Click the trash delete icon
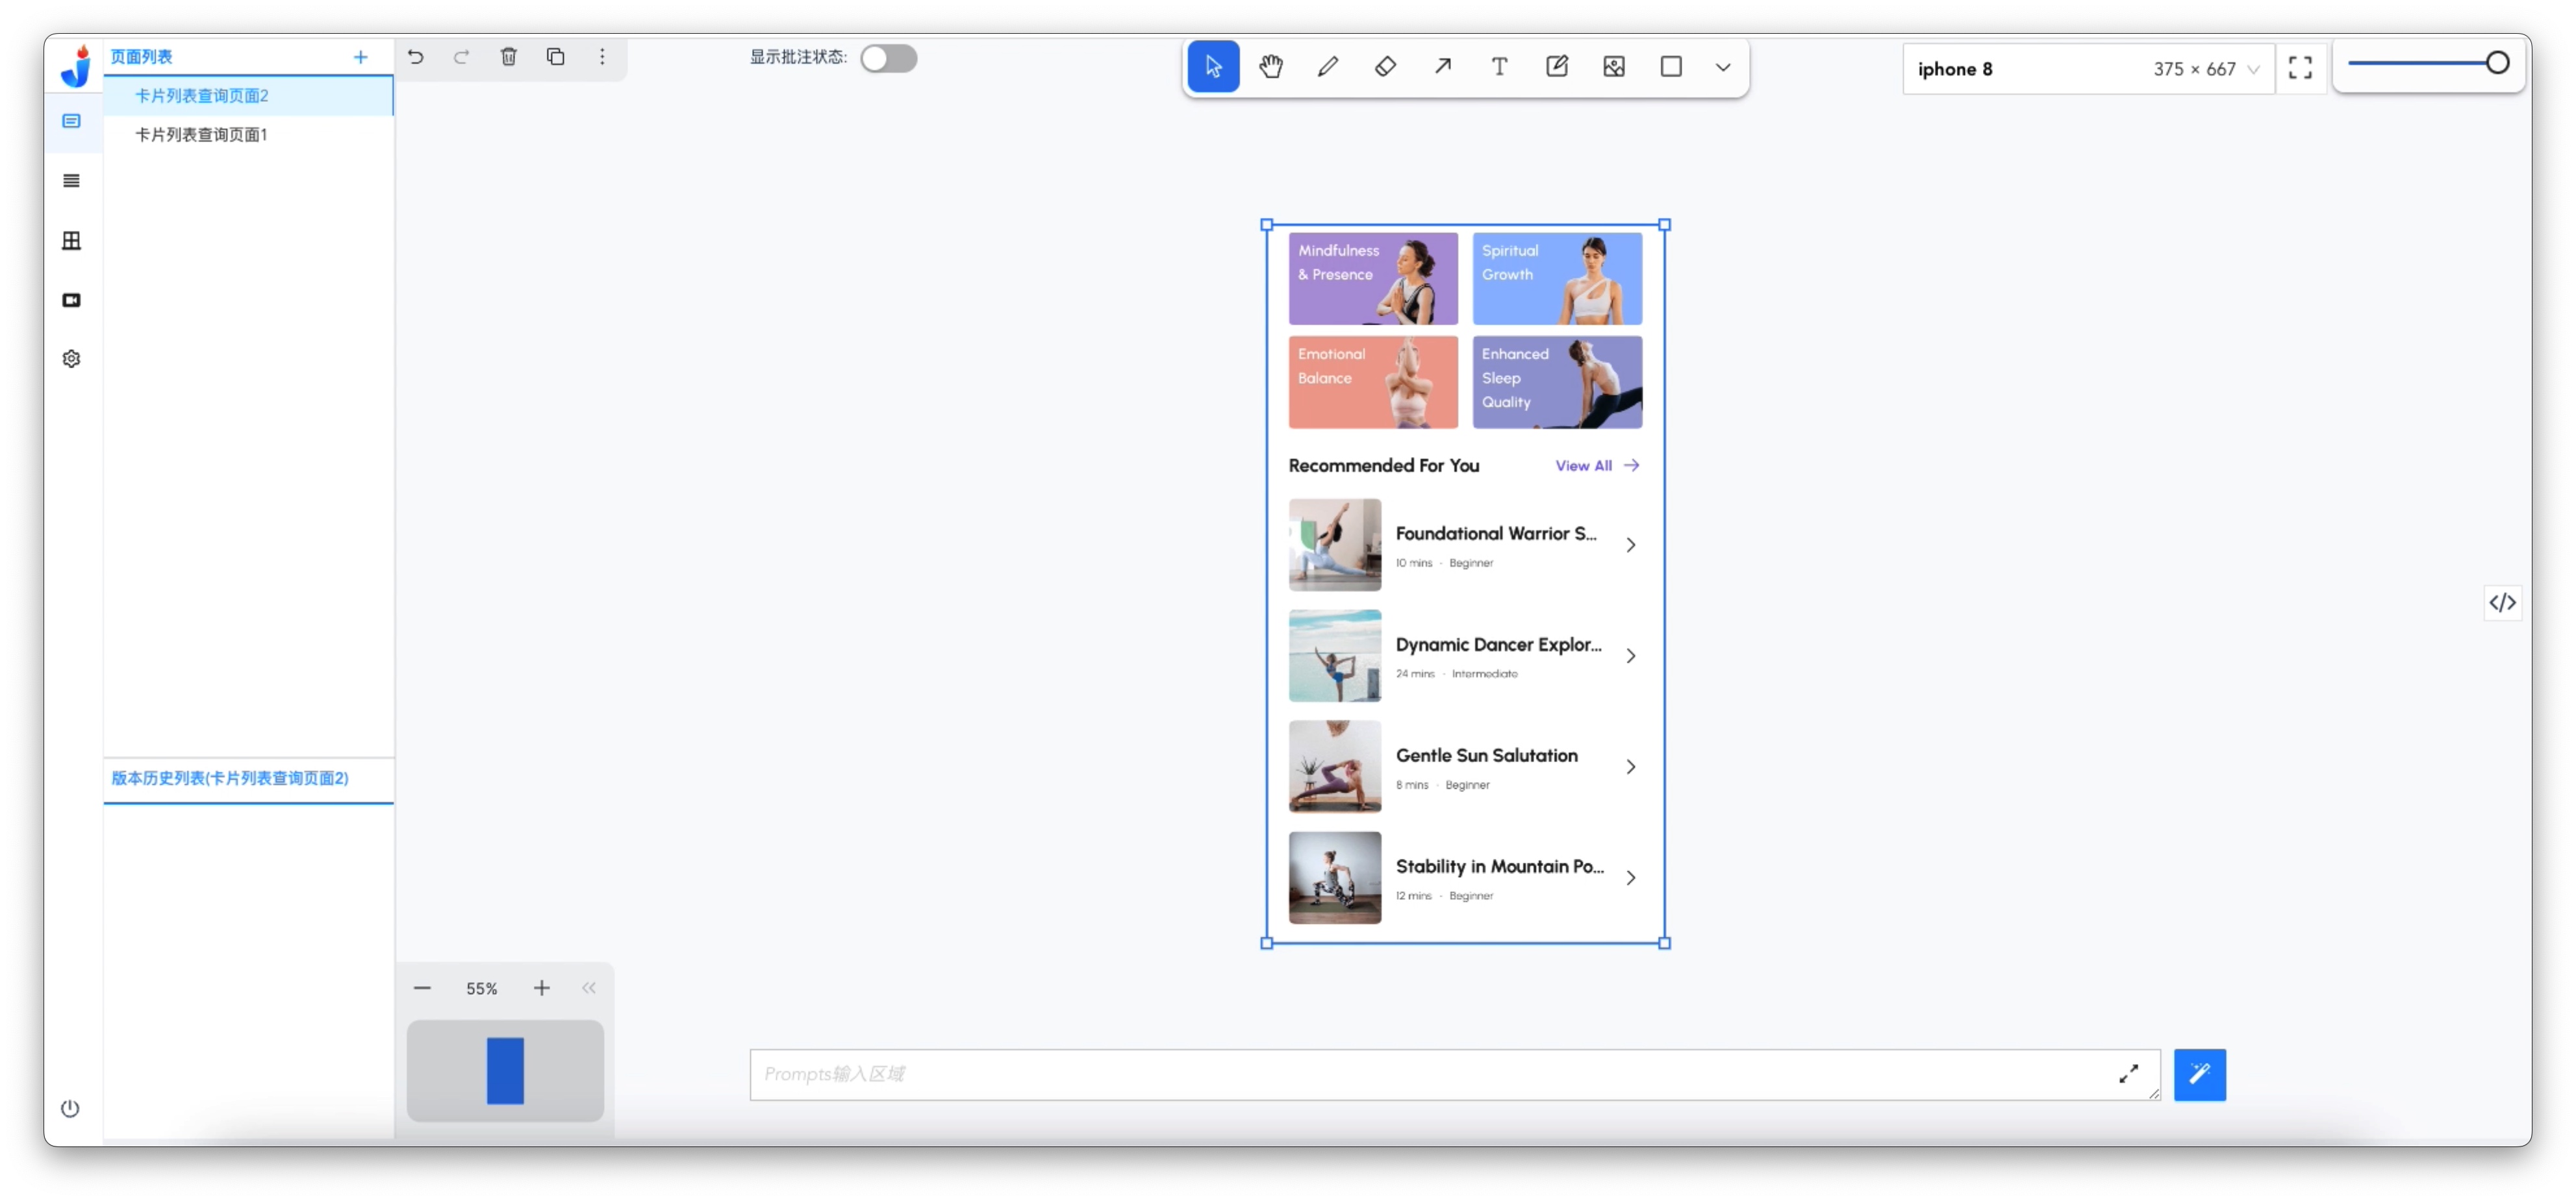Image resolution: width=2576 pixels, height=1201 pixels. pos(508,57)
